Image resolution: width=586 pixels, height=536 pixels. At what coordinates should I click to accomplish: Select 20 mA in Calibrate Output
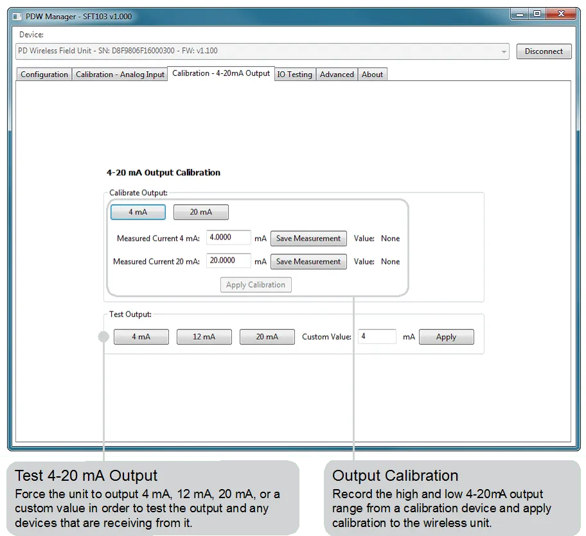click(201, 212)
